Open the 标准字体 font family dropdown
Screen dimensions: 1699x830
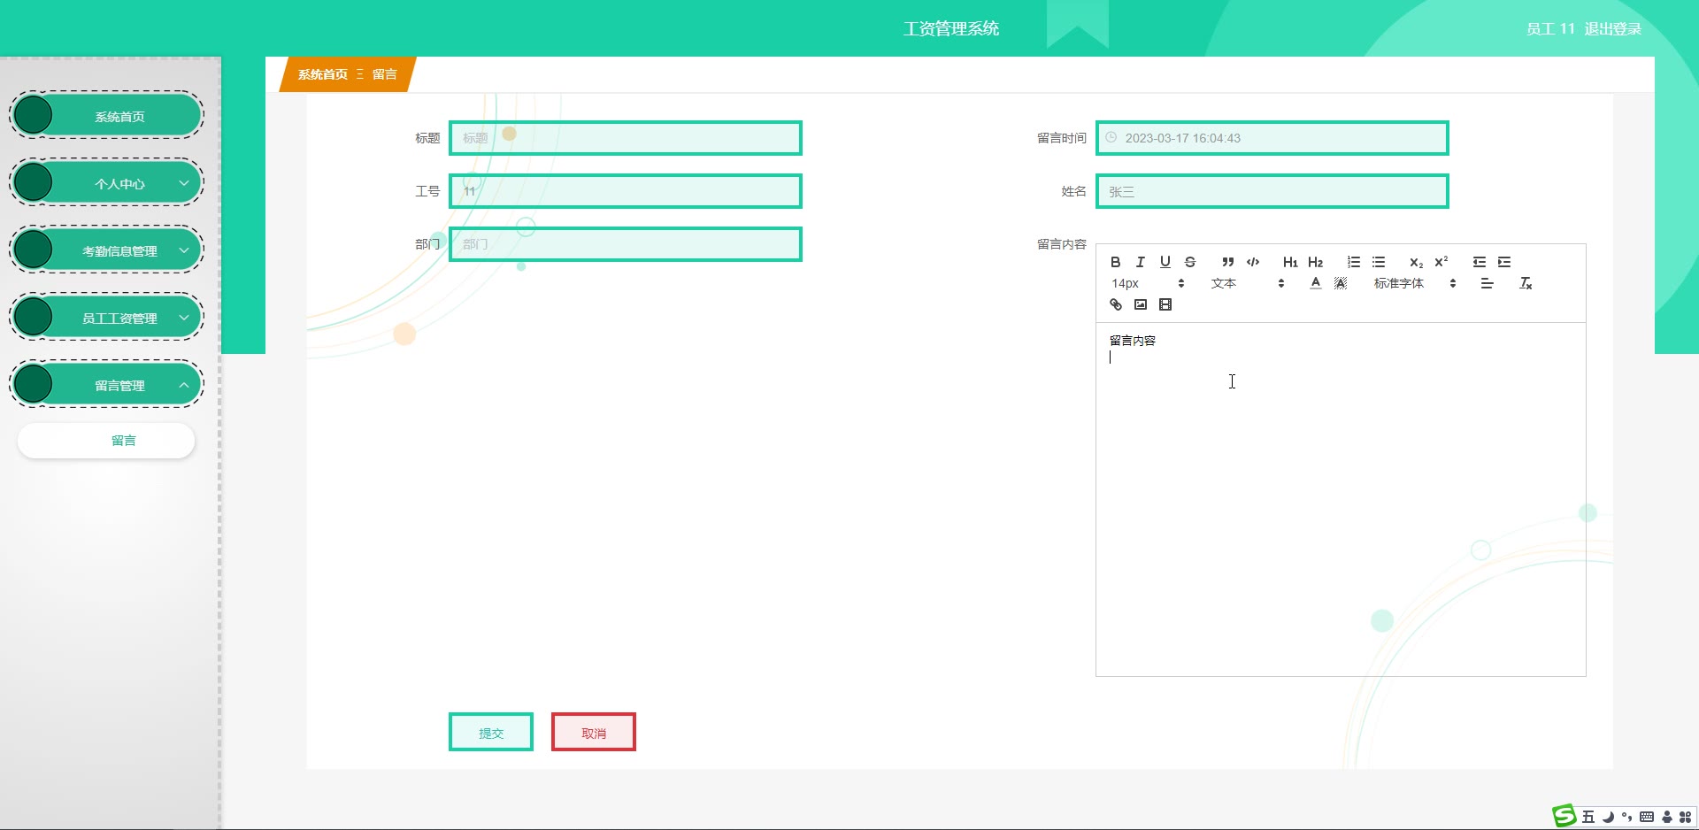(1414, 283)
